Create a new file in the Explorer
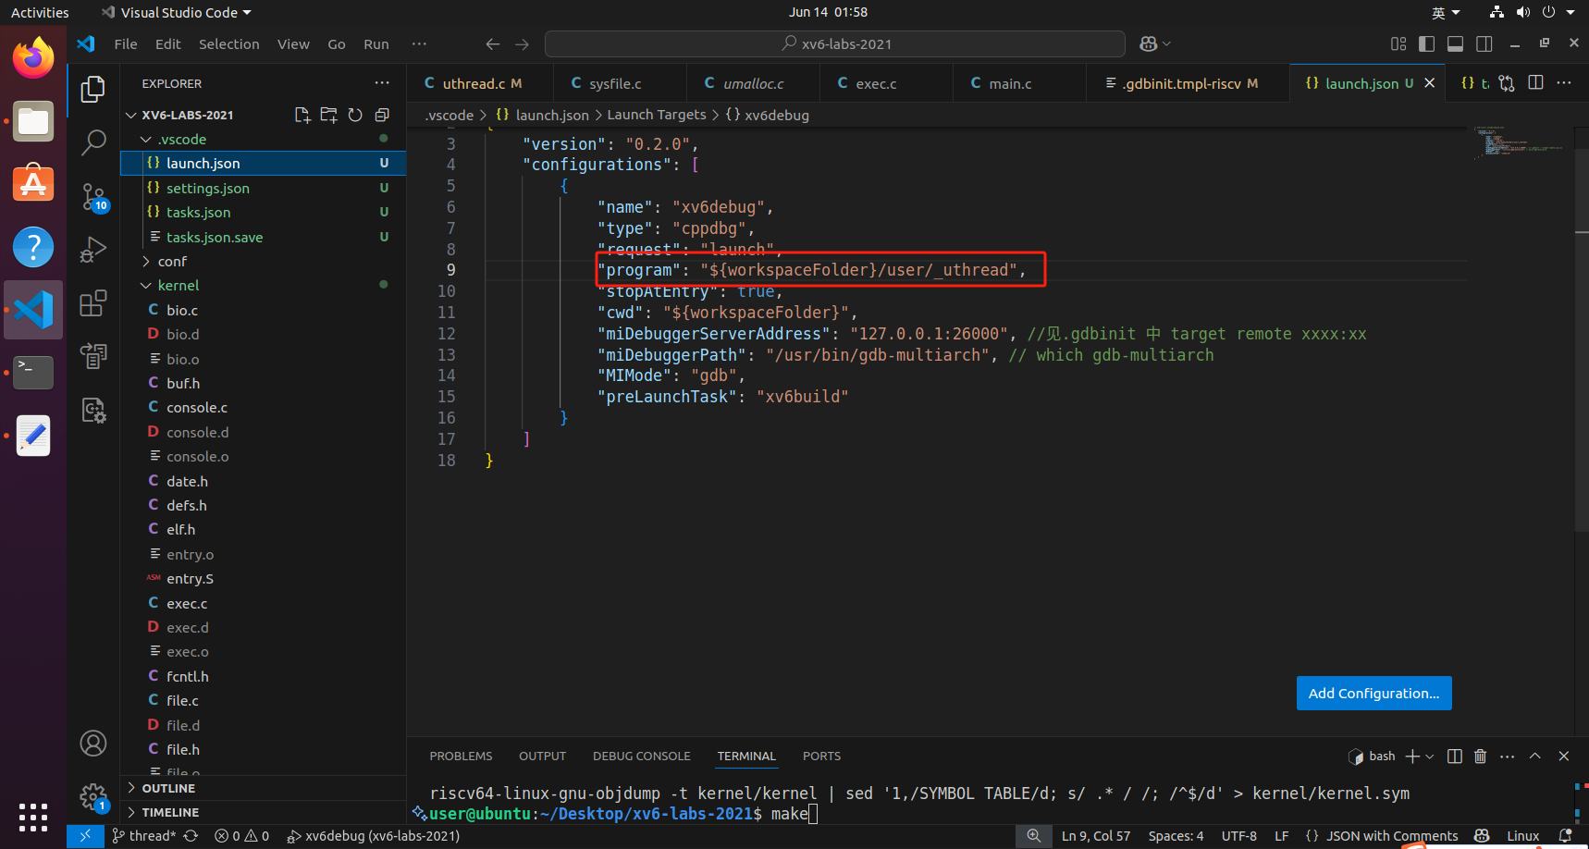Viewport: 1589px width, 849px height. tap(302, 115)
